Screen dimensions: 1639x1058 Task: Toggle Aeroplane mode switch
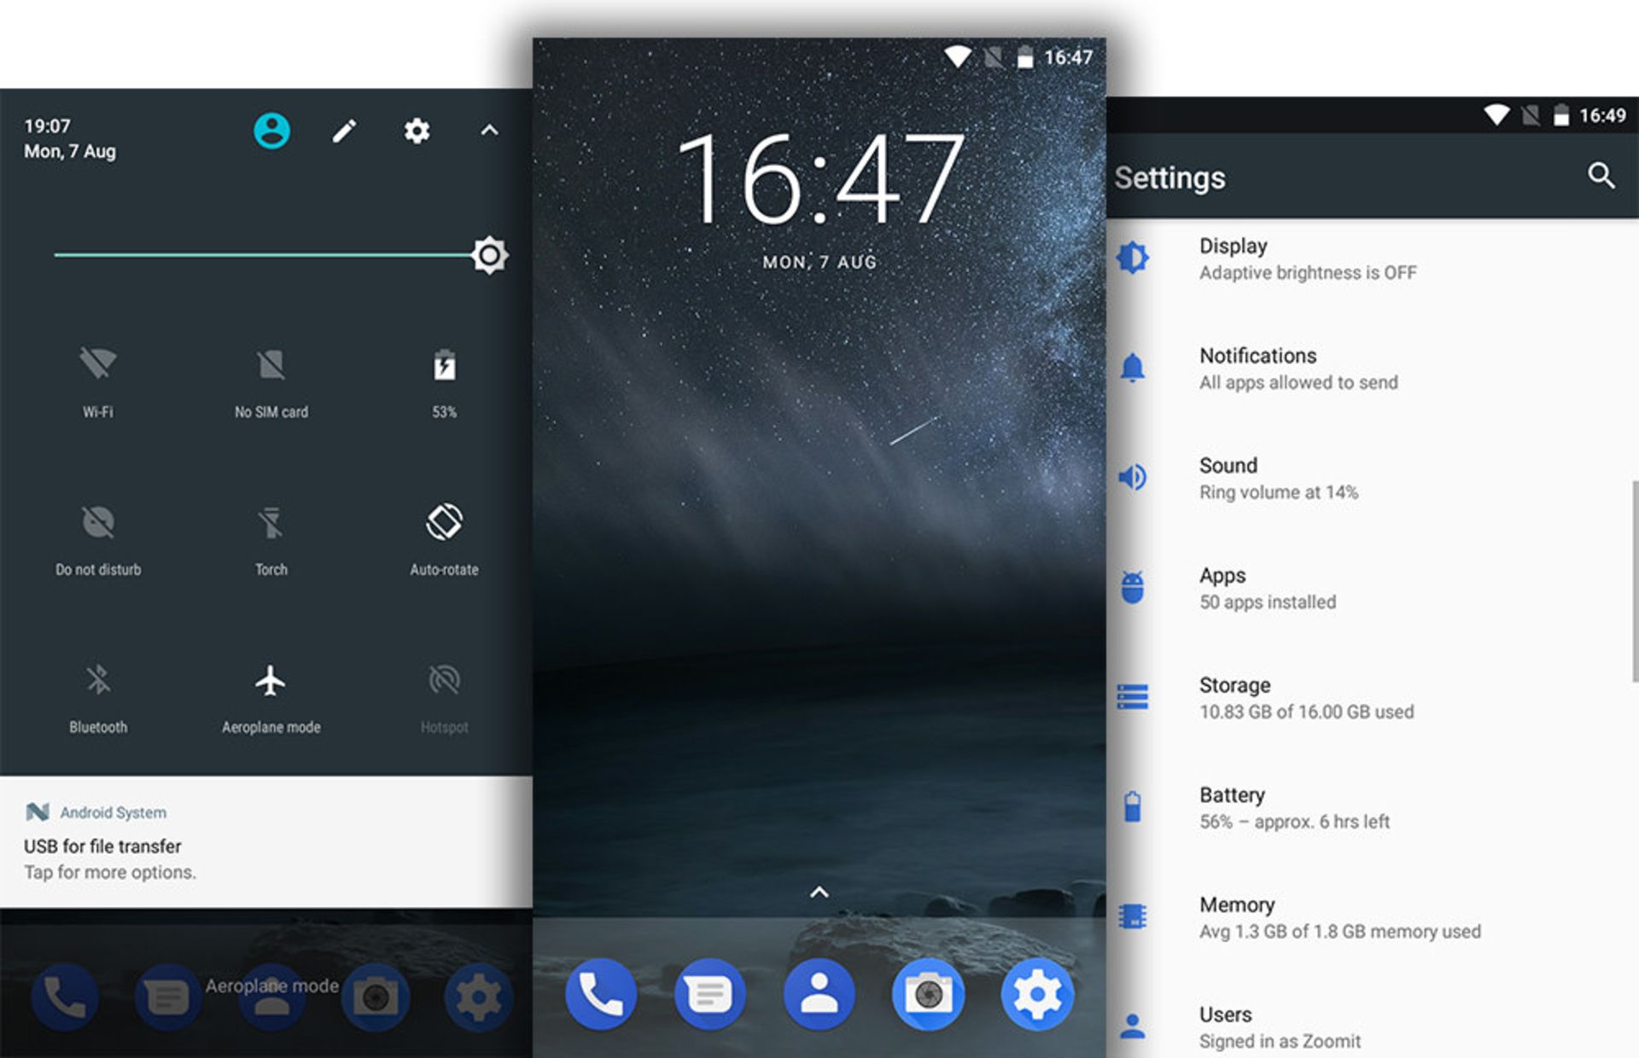click(271, 682)
